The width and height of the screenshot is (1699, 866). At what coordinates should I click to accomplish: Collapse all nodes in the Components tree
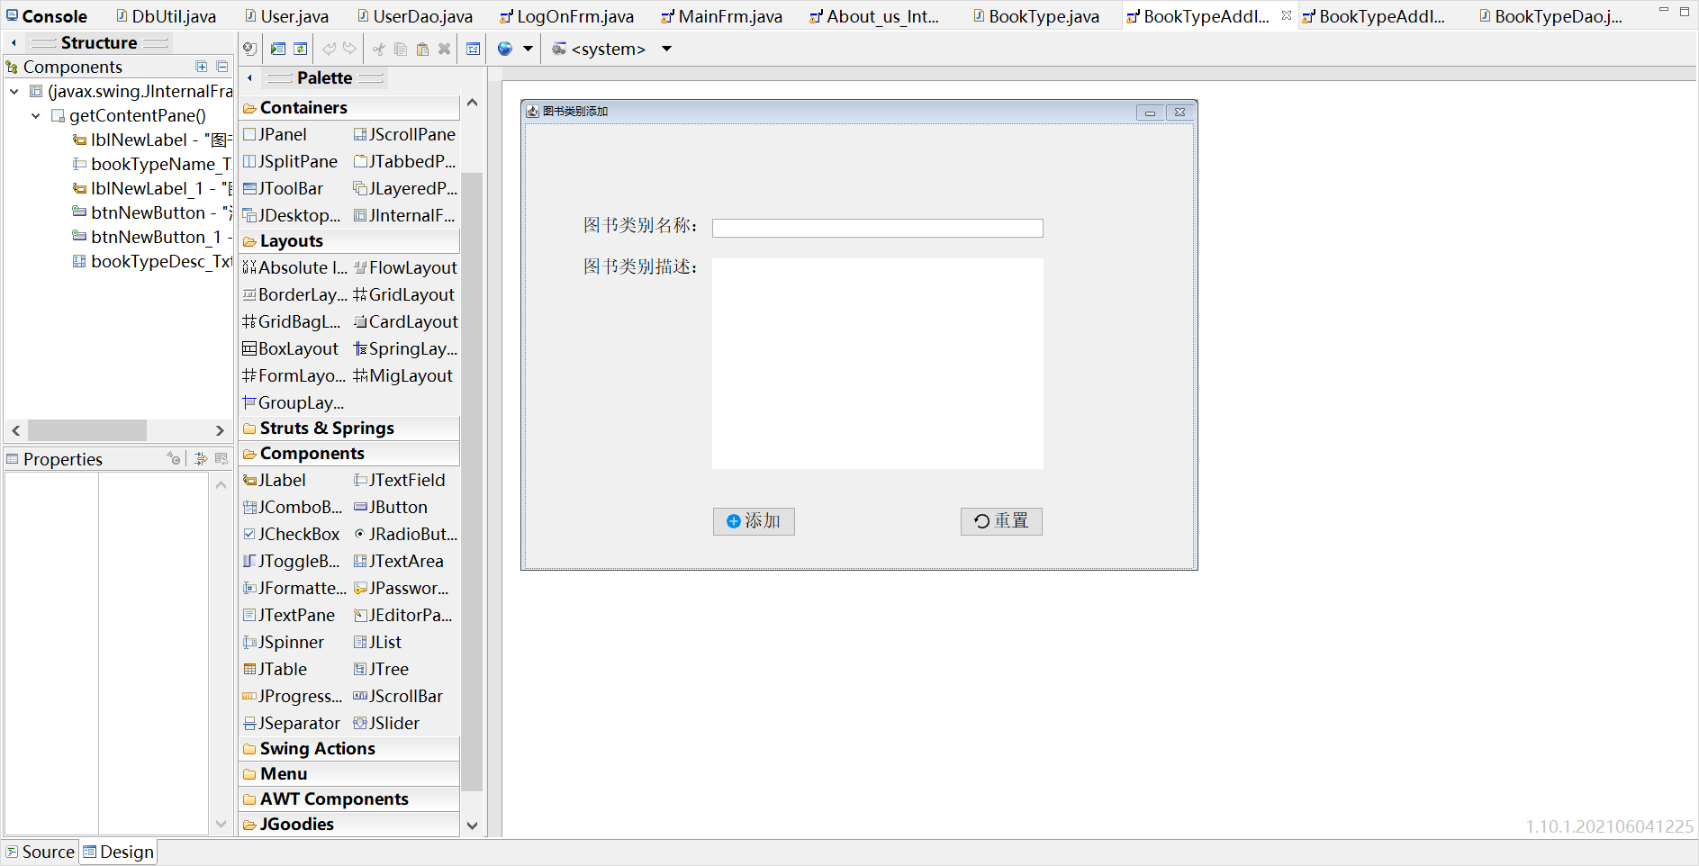tap(221, 66)
